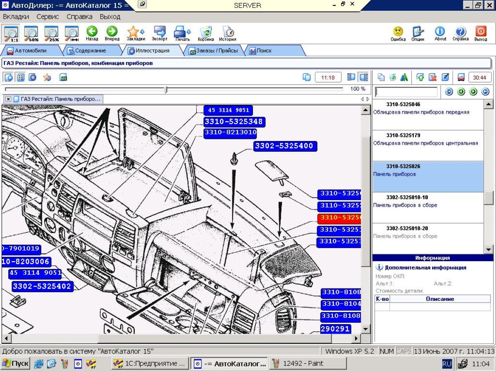This screenshot has width=496, height=372.
Task: Set illustration zoom to 50%
Action: (x=31, y=33)
